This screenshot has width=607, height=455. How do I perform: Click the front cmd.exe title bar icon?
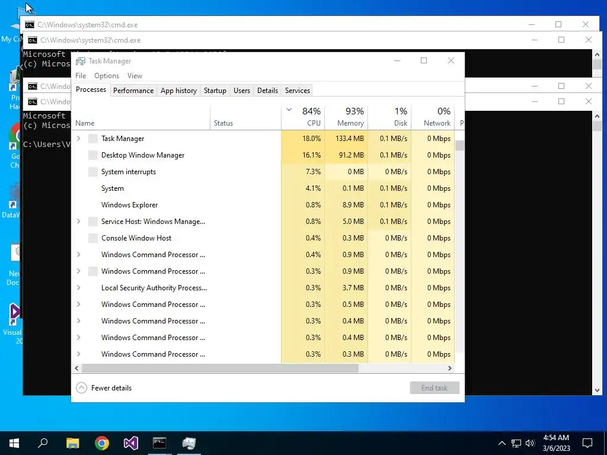33,102
